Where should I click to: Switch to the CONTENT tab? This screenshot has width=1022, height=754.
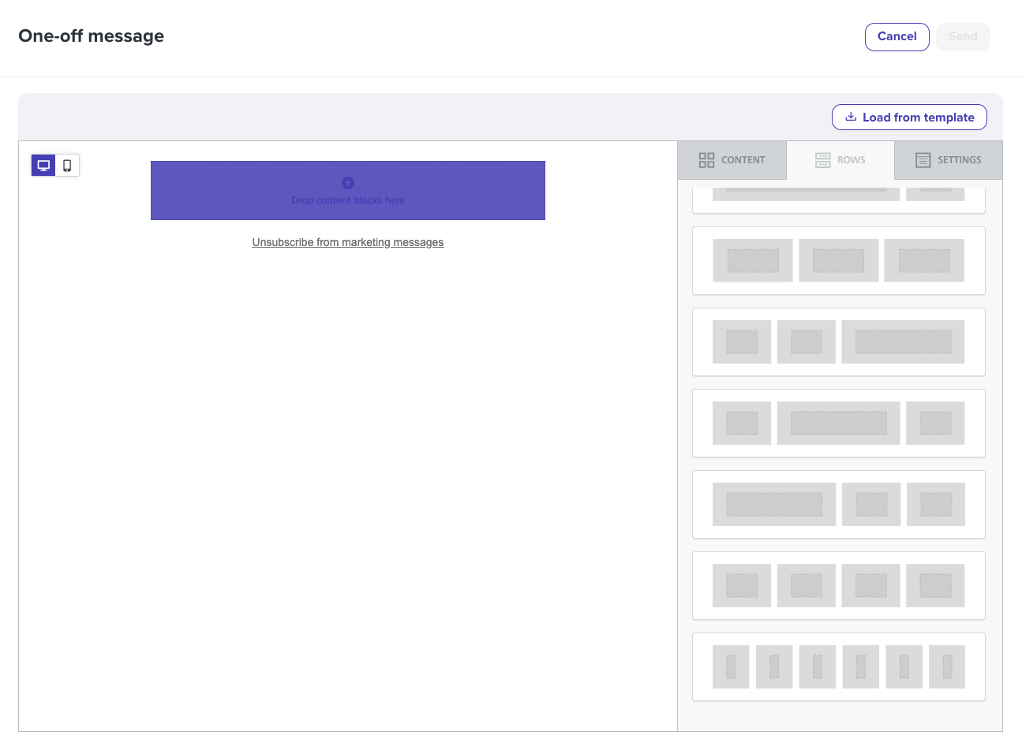pos(732,159)
